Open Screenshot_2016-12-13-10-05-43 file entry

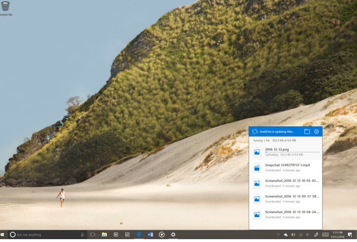pyautogui.click(x=292, y=181)
